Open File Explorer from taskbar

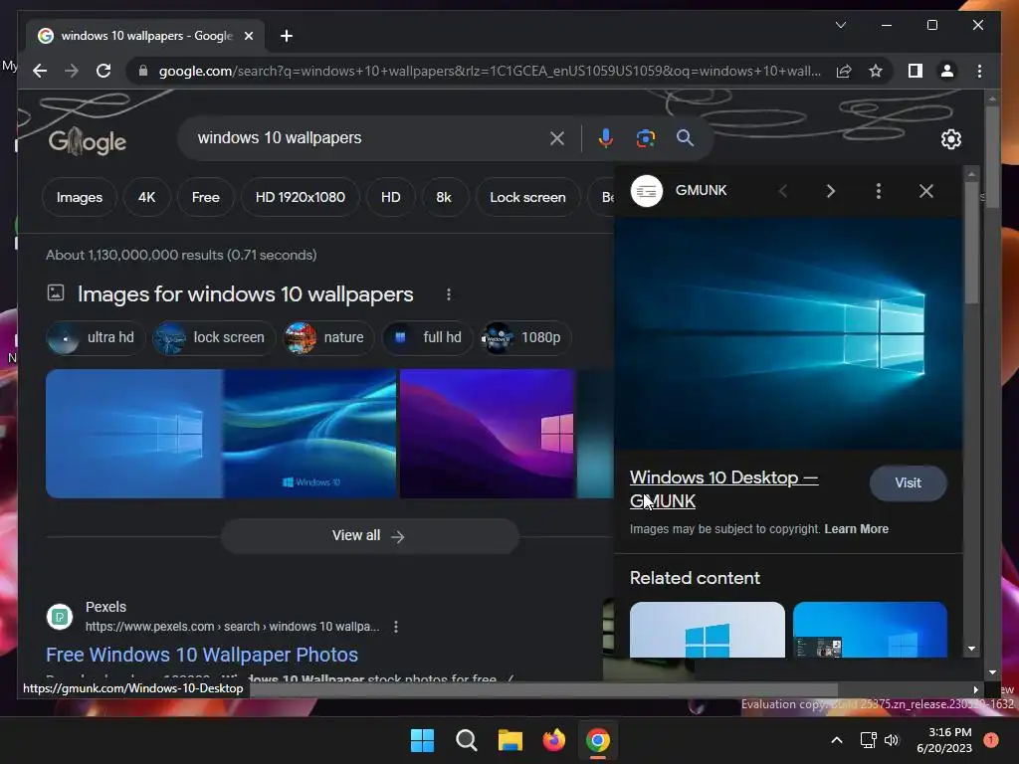[x=510, y=740]
